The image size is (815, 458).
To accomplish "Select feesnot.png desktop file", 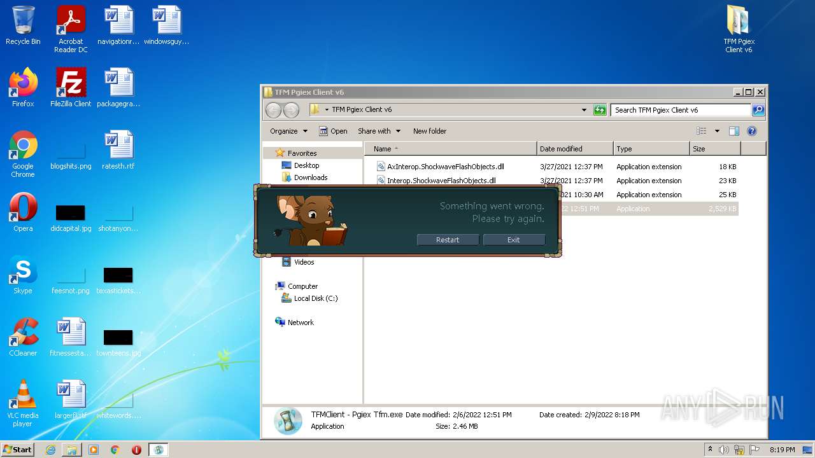I will tap(71, 279).
